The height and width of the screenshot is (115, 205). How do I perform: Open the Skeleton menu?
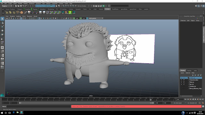point(38,4)
